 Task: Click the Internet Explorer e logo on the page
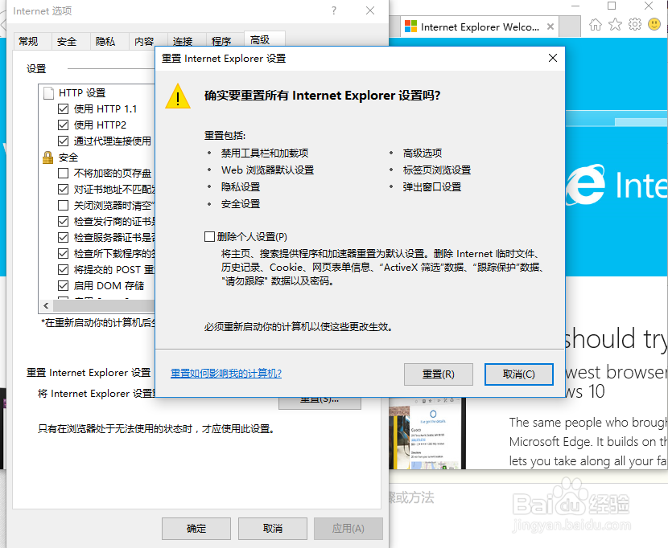(584, 185)
